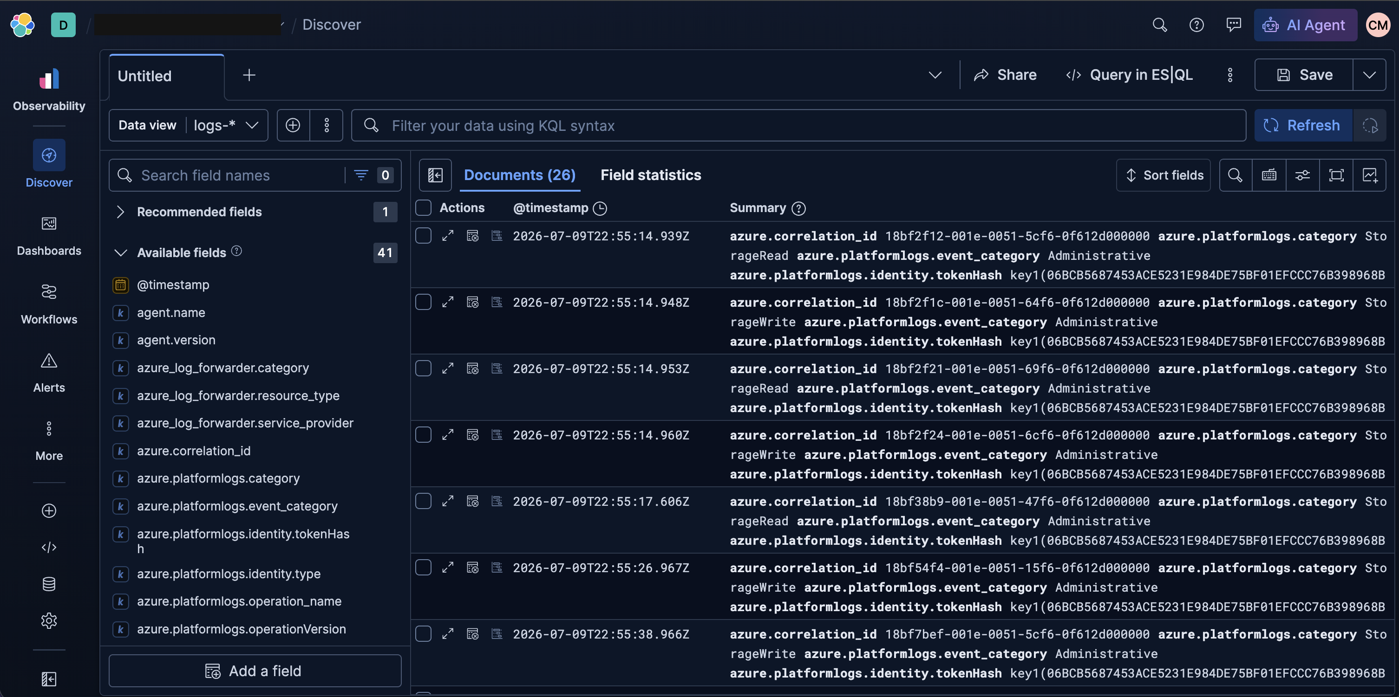Click Query in ES|QL
The width and height of the screenshot is (1399, 697).
click(1130, 75)
